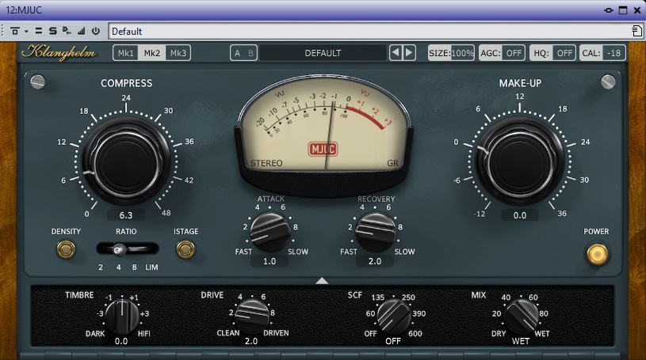This screenshot has height=360, width=646.
Task: Click the level bars icon in host toolbar
Action: 82,31
